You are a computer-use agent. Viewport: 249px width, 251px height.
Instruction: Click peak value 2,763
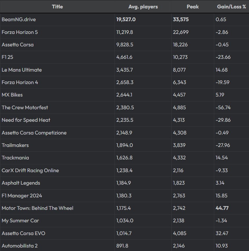(x=179, y=196)
